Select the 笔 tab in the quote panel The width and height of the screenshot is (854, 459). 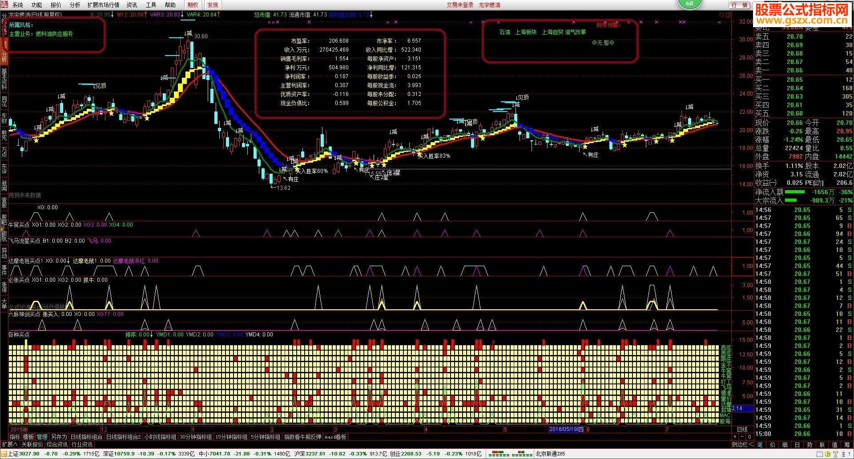pos(760,445)
